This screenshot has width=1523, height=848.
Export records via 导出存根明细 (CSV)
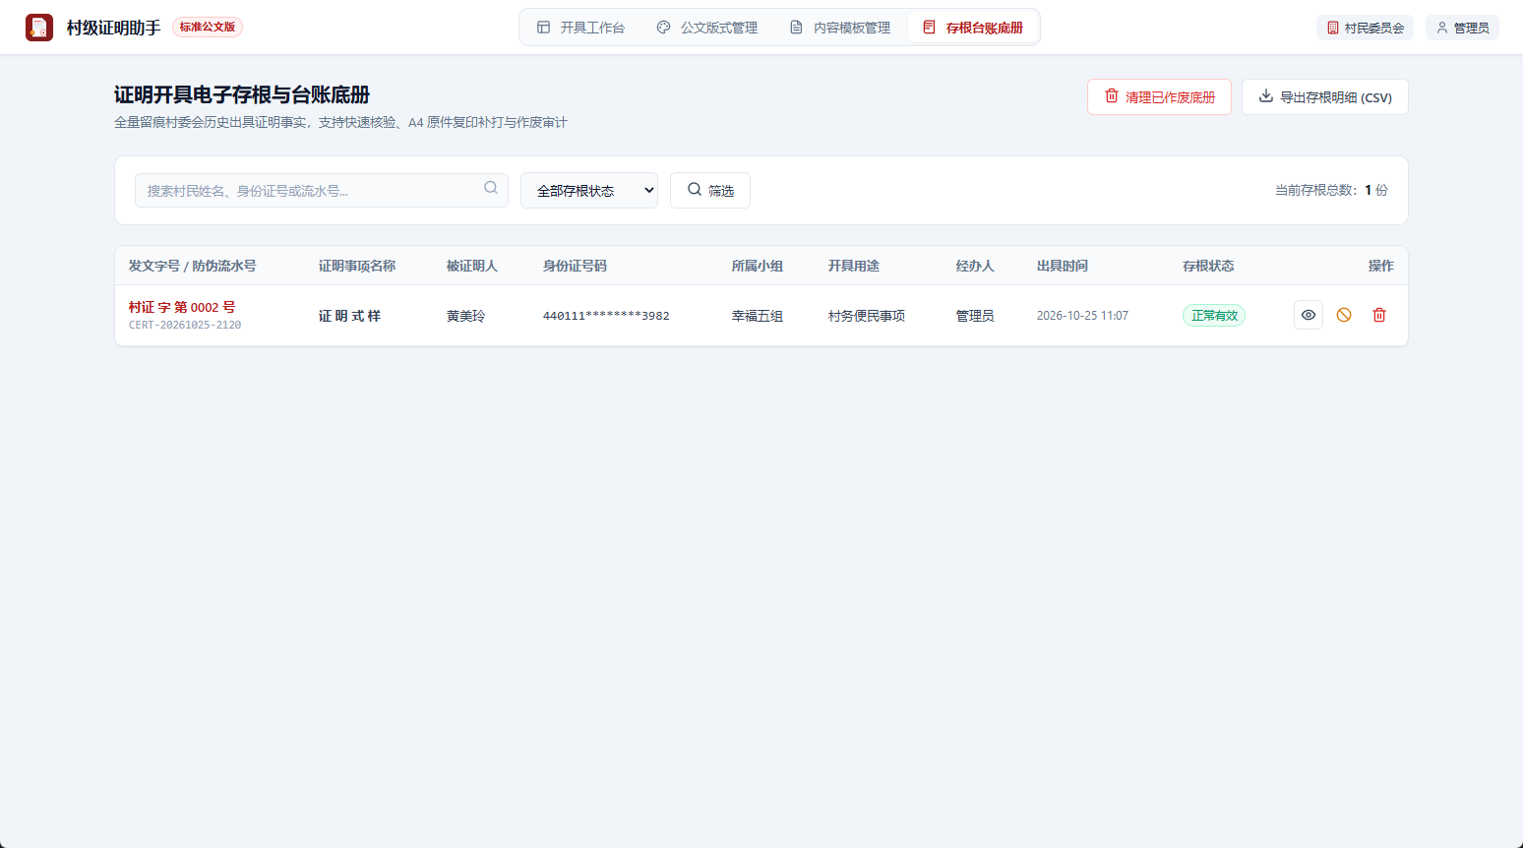pos(1325,96)
